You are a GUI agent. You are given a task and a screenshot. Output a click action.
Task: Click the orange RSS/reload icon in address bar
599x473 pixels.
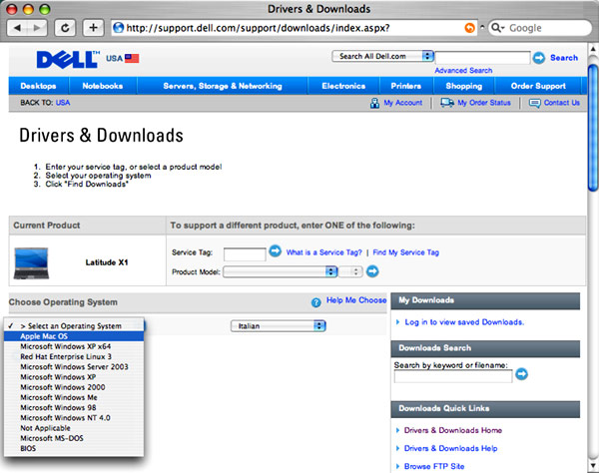coord(469,28)
